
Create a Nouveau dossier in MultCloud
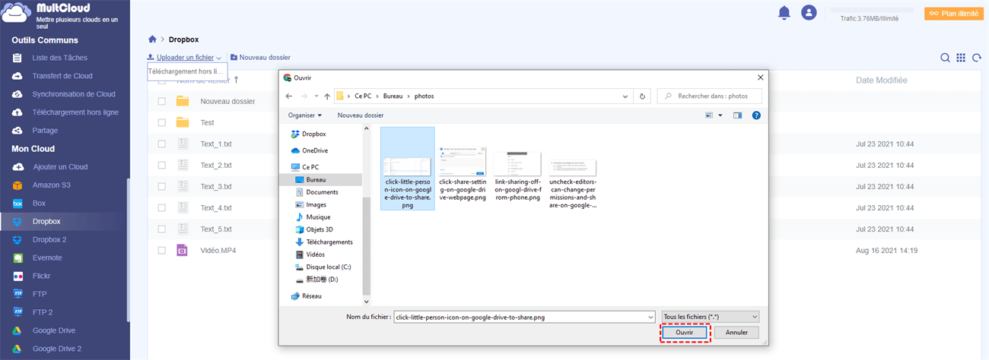tap(259, 57)
